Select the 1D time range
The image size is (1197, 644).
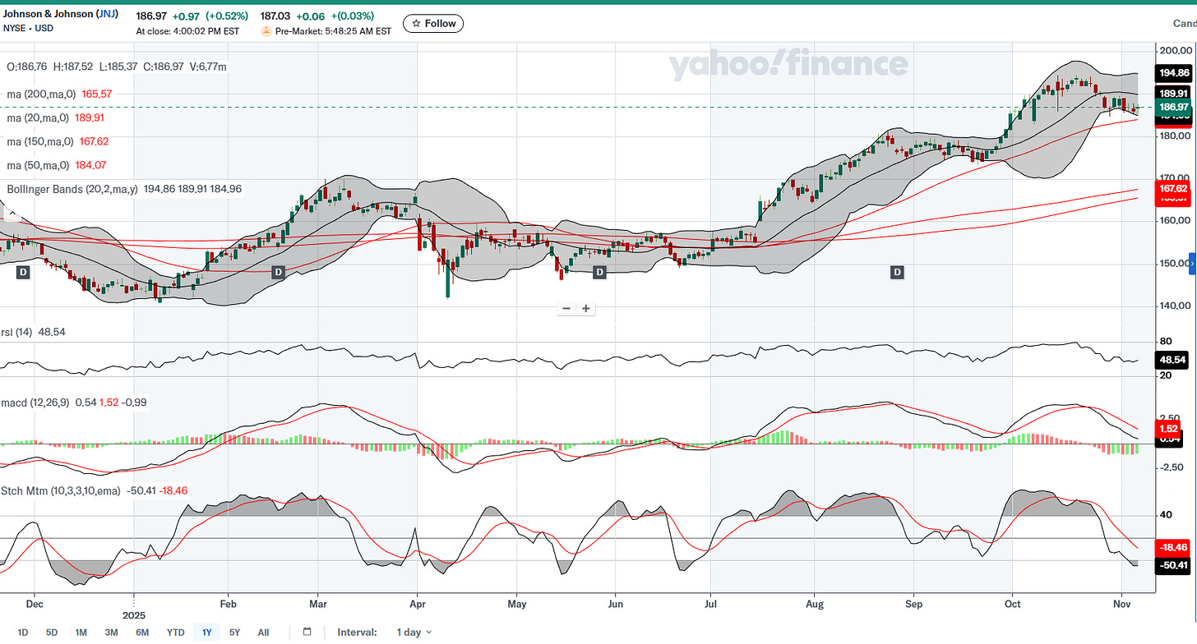[x=22, y=632]
